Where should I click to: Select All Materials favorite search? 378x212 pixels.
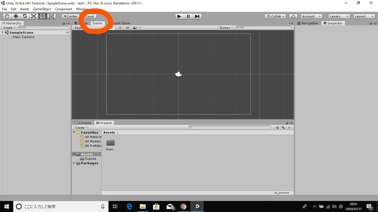91,137
